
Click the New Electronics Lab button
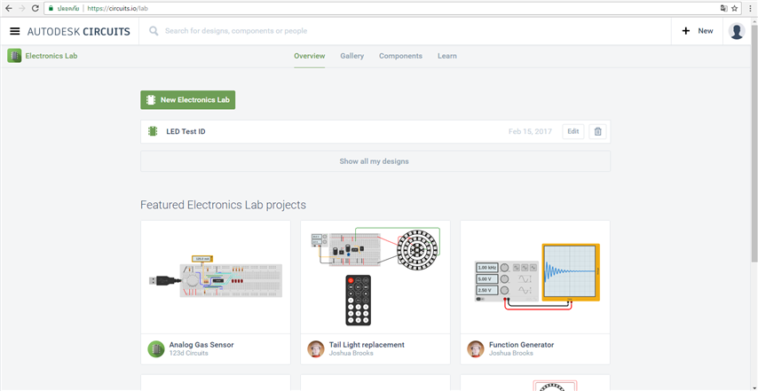(x=187, y=100)
